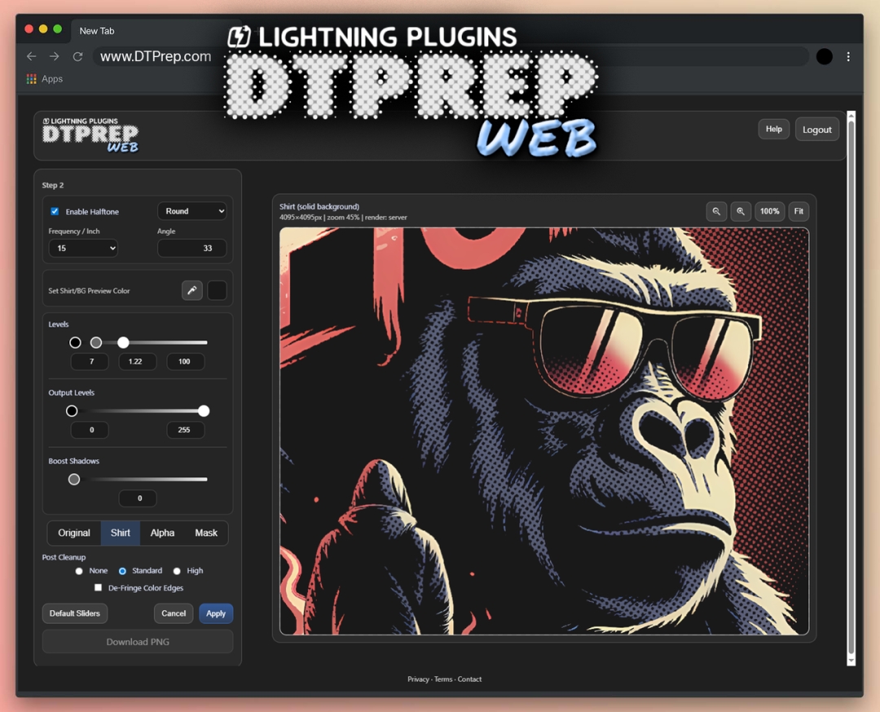Select High post cleanup option

pos(177,571)
